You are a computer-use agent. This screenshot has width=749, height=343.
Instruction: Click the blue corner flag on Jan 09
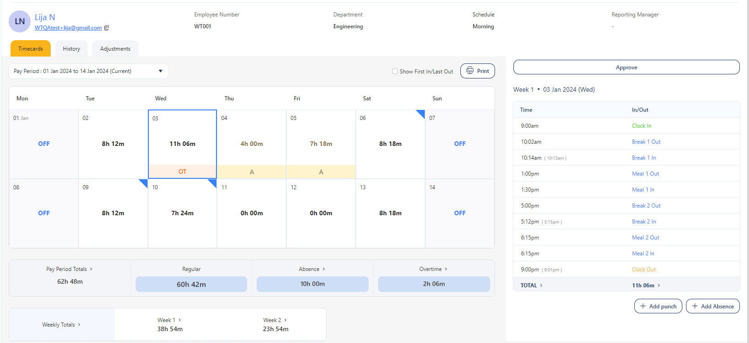(x=144, y=182)
